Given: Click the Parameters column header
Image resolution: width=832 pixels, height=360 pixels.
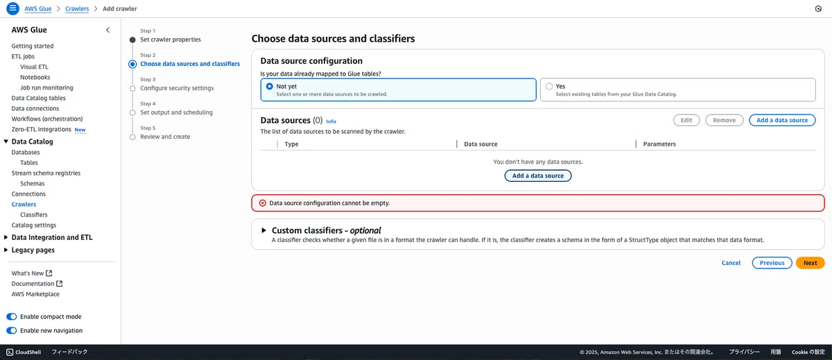Looking at the screenshot, I should 659,144.
